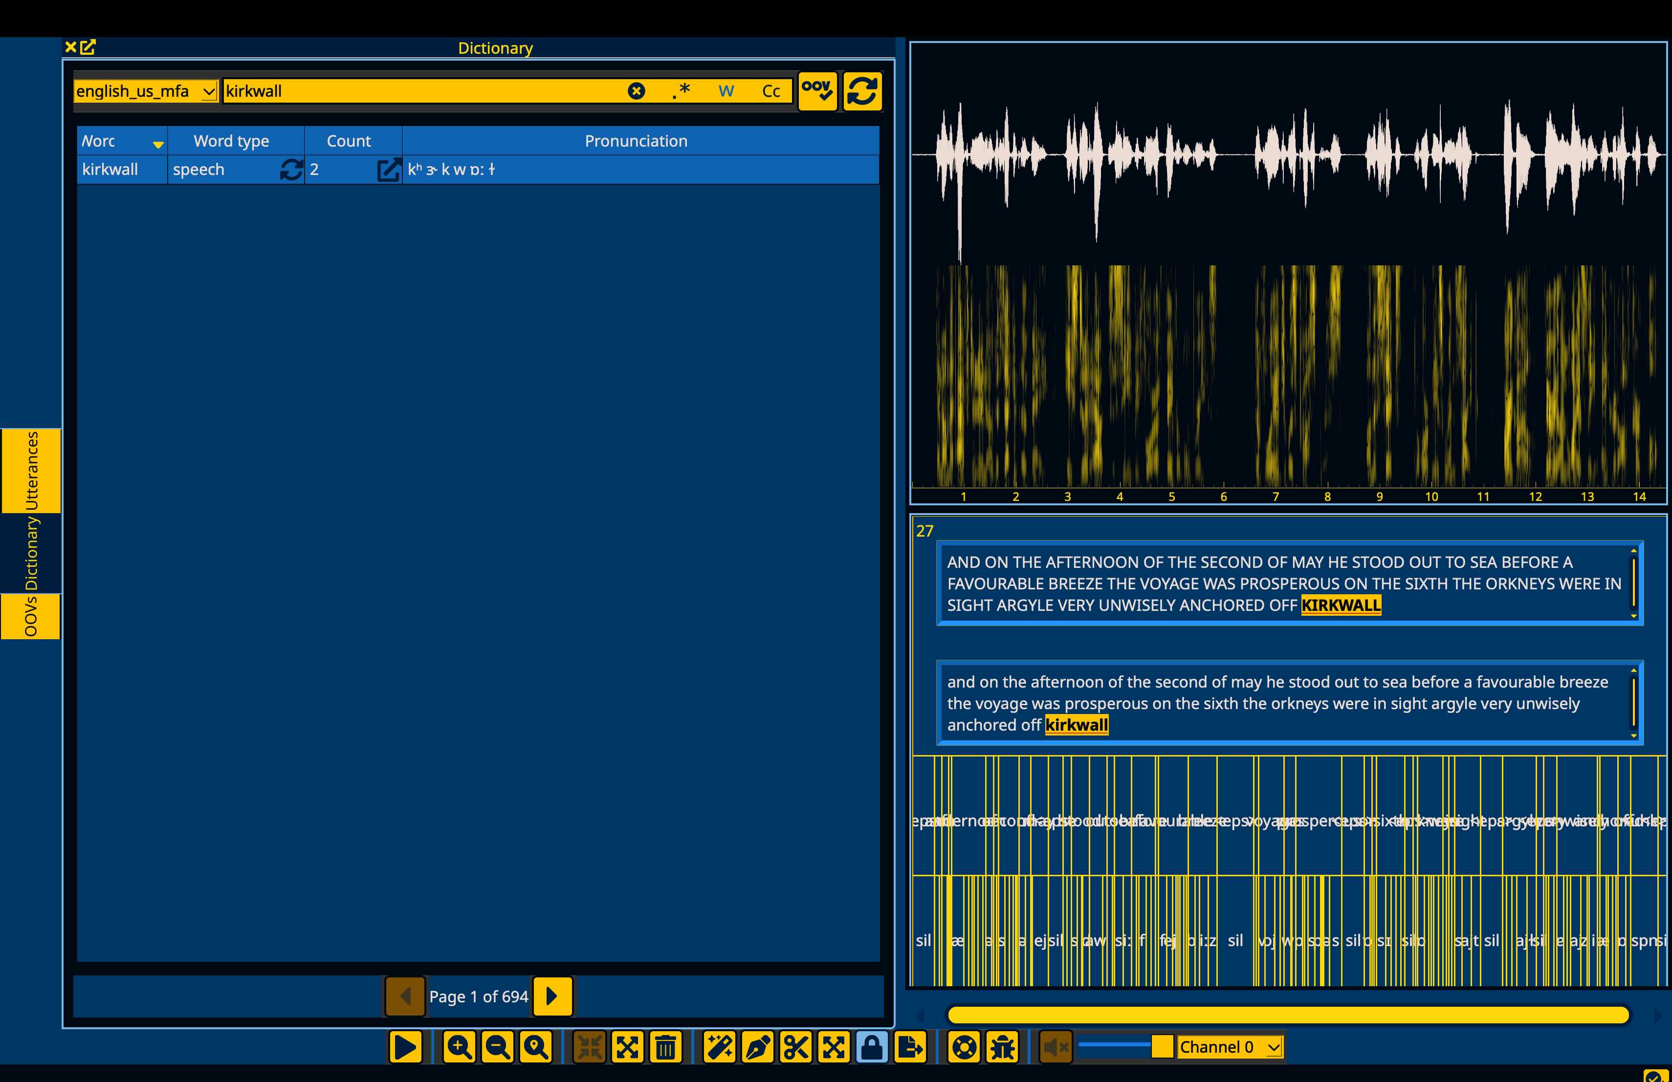Toggle whole word matching (W)
Viewport: 1672px width, 1082px height.
(726, 90)
